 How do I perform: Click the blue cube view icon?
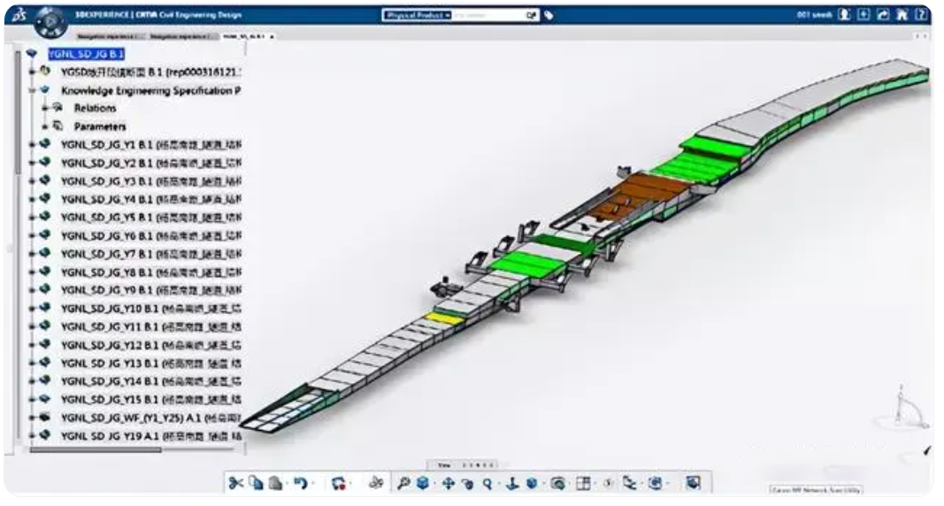tap(423, 483)
